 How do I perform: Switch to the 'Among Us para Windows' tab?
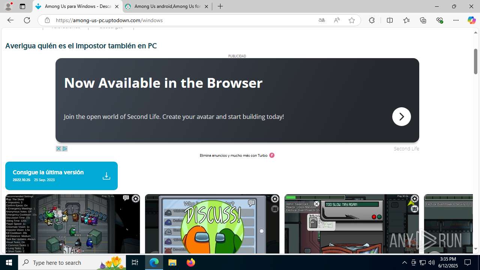(x=77, y=6)
